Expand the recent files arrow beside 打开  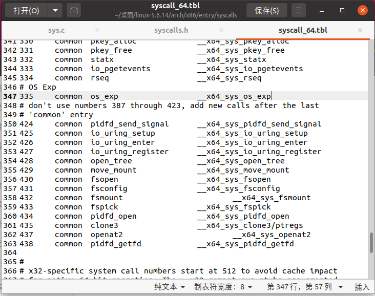click(x=55, y=10)
